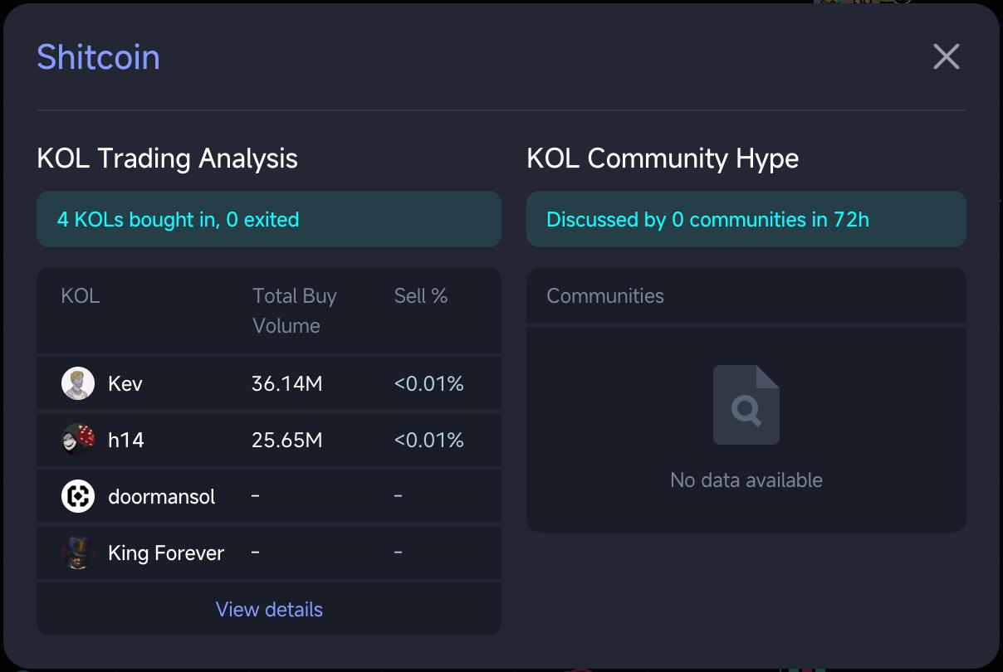Select the doormansol KOL name
This screenshot has height=672, width=1003.
coord(162,497)
